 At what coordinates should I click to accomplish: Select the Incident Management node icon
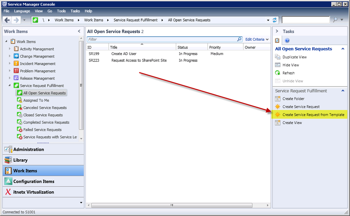(16, 64)
